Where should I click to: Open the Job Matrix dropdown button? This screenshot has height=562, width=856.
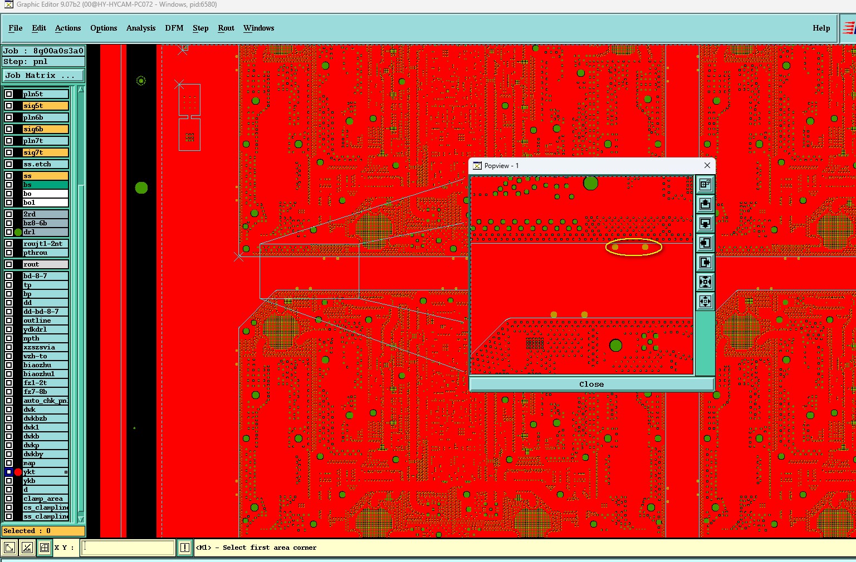tap(44, 76)
